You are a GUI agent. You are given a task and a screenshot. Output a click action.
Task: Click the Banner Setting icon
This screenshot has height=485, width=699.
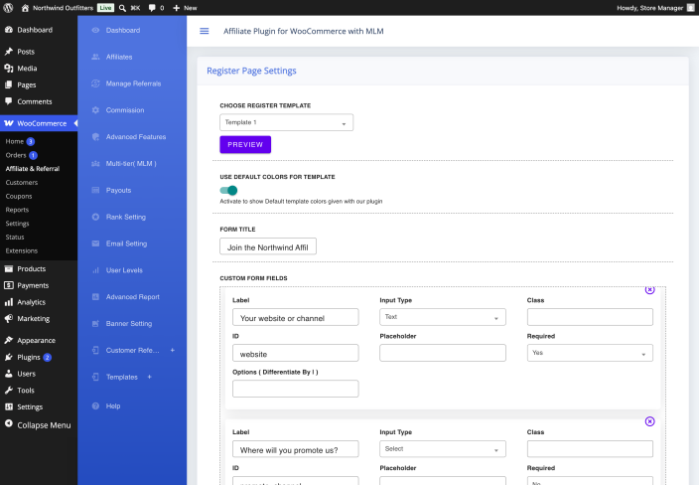coord(95,323)
